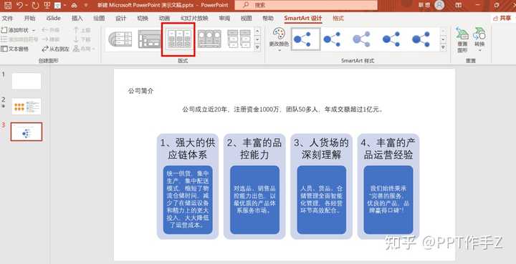The height and width of the screenshot is (264, 516).
Task: Expand the SmartArt styles gallery More button
Action: pos(444,48)
